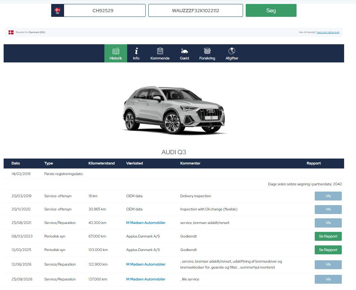The width and height of the screenshot is (356, 290).
Task: Open the Gæld car debt icon
Action: tap(184, 54)
